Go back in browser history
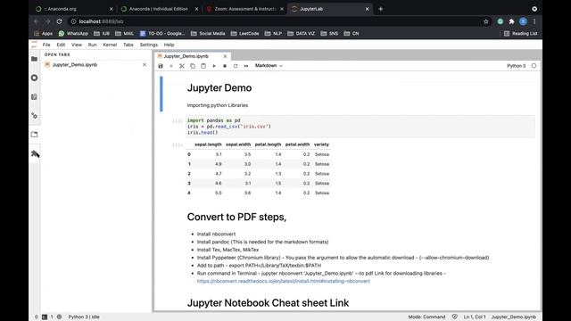 coord(36,21)
